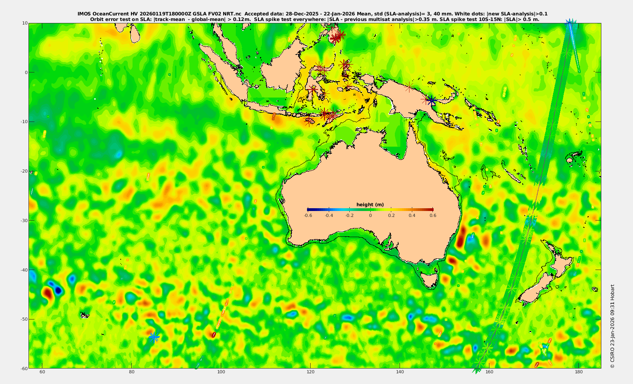Click the longitude axis label 140

(x=400, y=372)
